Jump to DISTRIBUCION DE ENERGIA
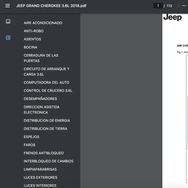This screenshot has height=188, width=188. (x=47, y=121)
